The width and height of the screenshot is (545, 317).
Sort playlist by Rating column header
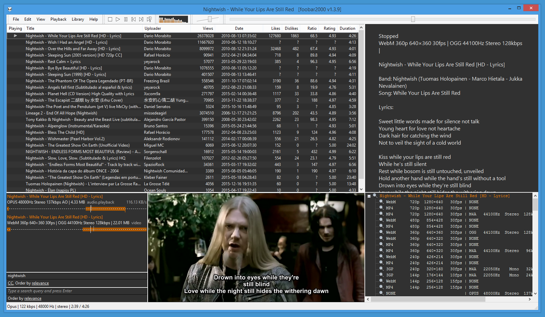point(328,28)
